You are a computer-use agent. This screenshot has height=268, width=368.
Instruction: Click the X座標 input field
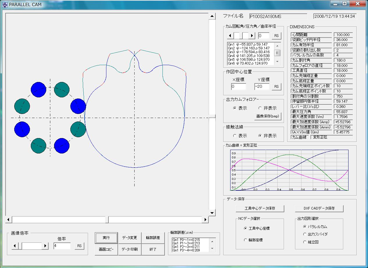coord(239,87)
